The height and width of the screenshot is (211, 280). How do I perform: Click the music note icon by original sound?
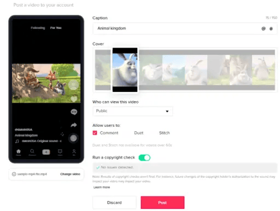[17, 141]
